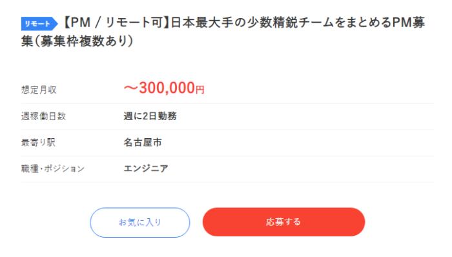
Task: Click the 想定月収 label
Action: pos(39,90)
